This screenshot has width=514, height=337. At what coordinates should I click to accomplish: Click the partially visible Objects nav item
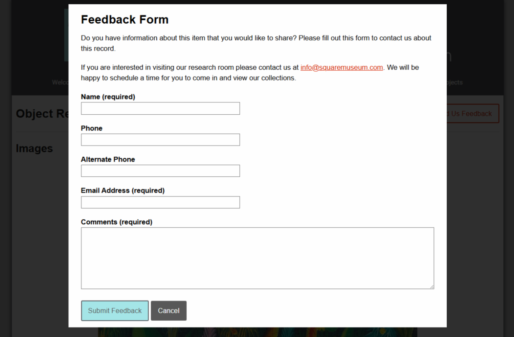coord(454,82)
